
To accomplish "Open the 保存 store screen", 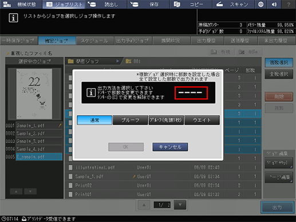I will click(x=149, y=4).
